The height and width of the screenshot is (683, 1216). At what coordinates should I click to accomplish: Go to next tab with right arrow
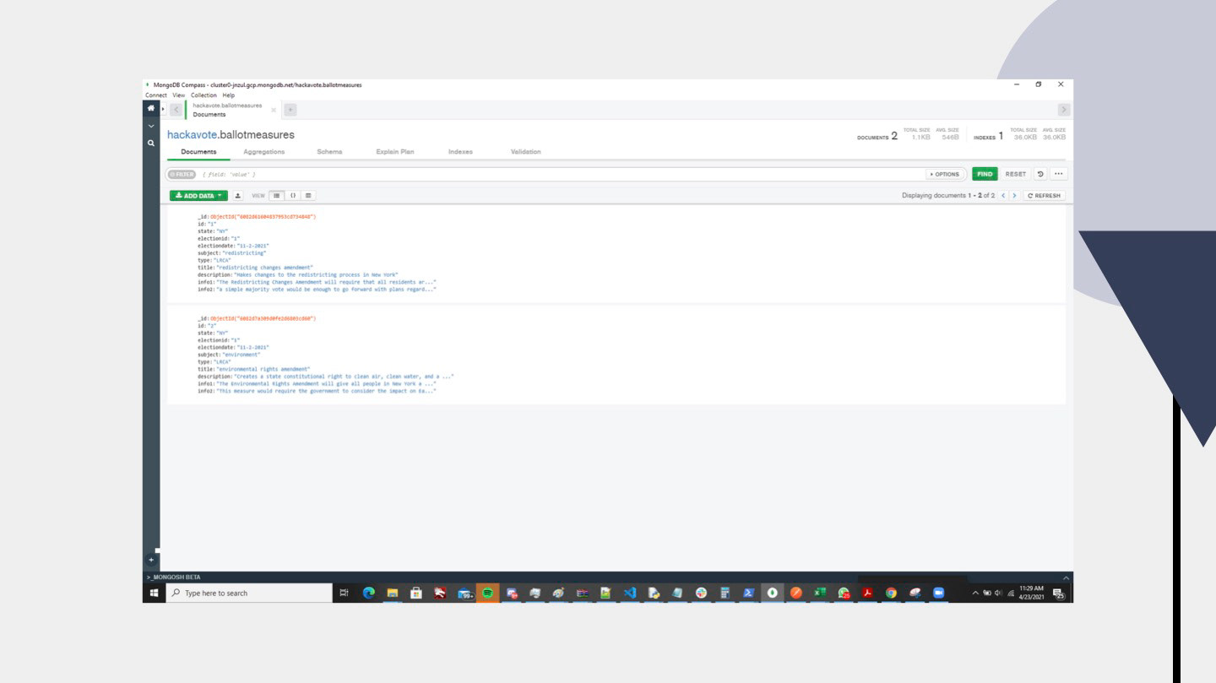click(1064, 110)
